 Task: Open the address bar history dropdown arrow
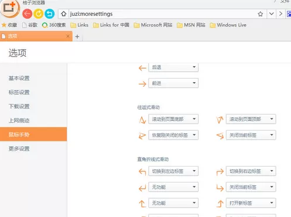271,14
